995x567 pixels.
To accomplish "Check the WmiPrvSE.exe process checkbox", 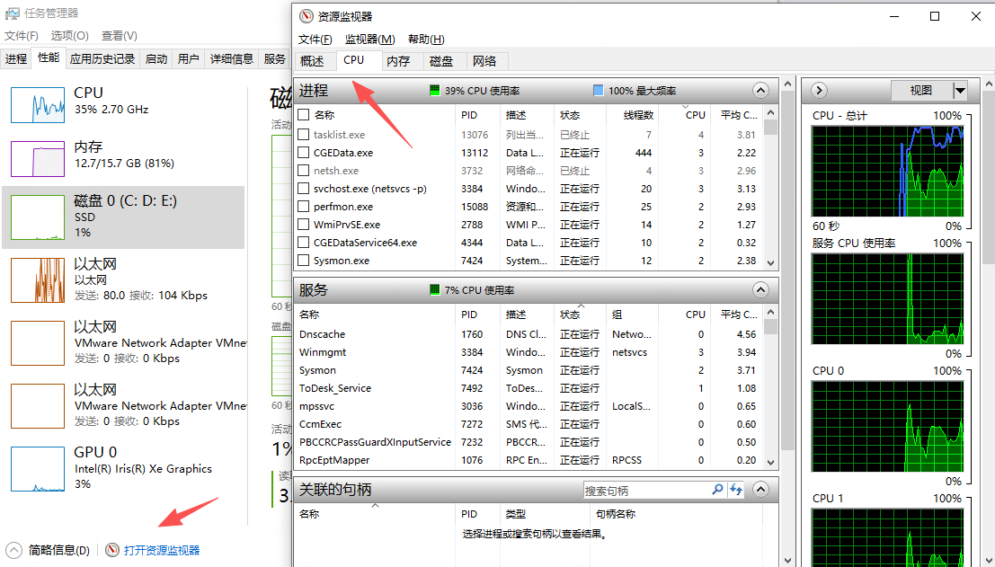I will pyautogui.click(x=303, y=225).
